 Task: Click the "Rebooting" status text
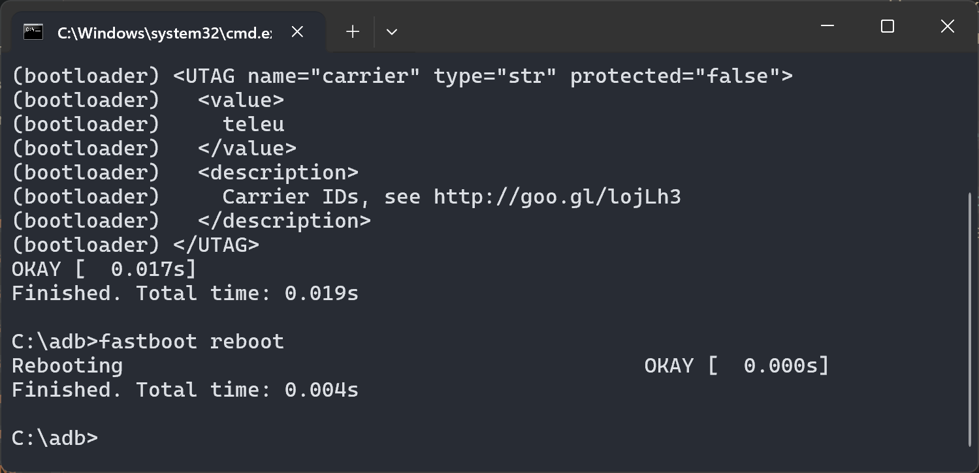click(x=67, y=365)
